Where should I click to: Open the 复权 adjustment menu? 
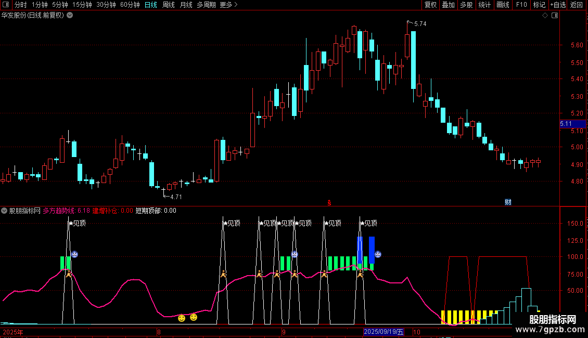pos(430,5)
